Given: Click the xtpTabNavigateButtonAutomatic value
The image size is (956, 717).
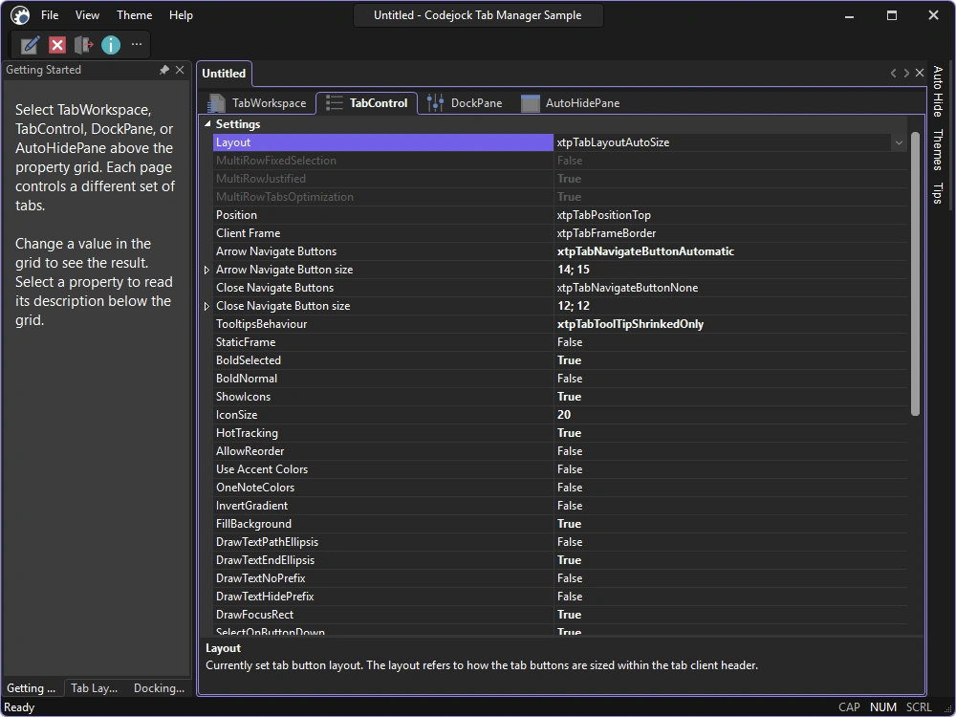Looking at the screenshot, I should (x=645, y=251).
